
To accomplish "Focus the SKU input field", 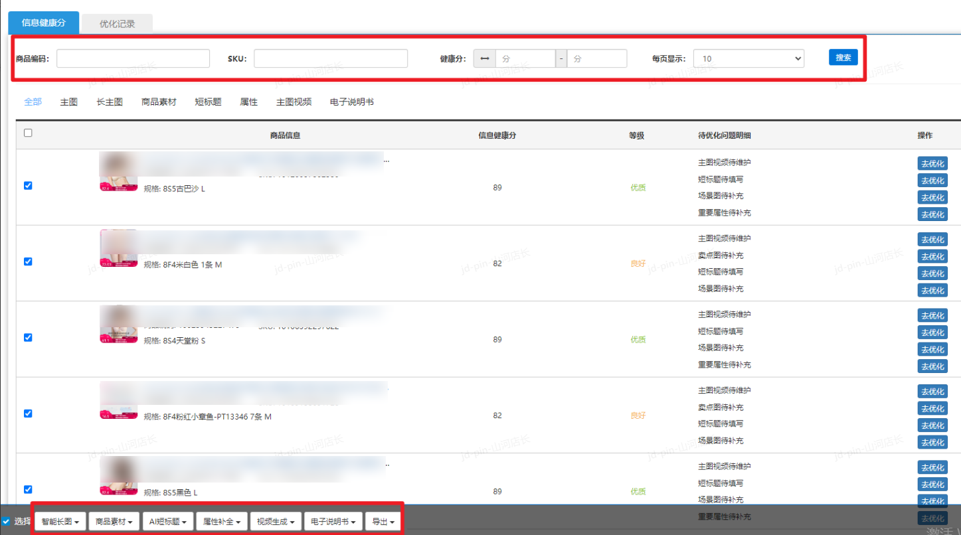I will [x=330, y=58].
